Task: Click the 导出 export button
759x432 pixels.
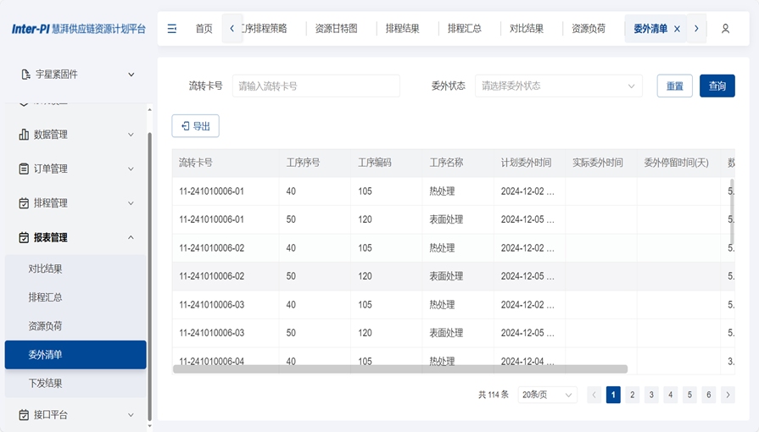Action: [196, 126]
